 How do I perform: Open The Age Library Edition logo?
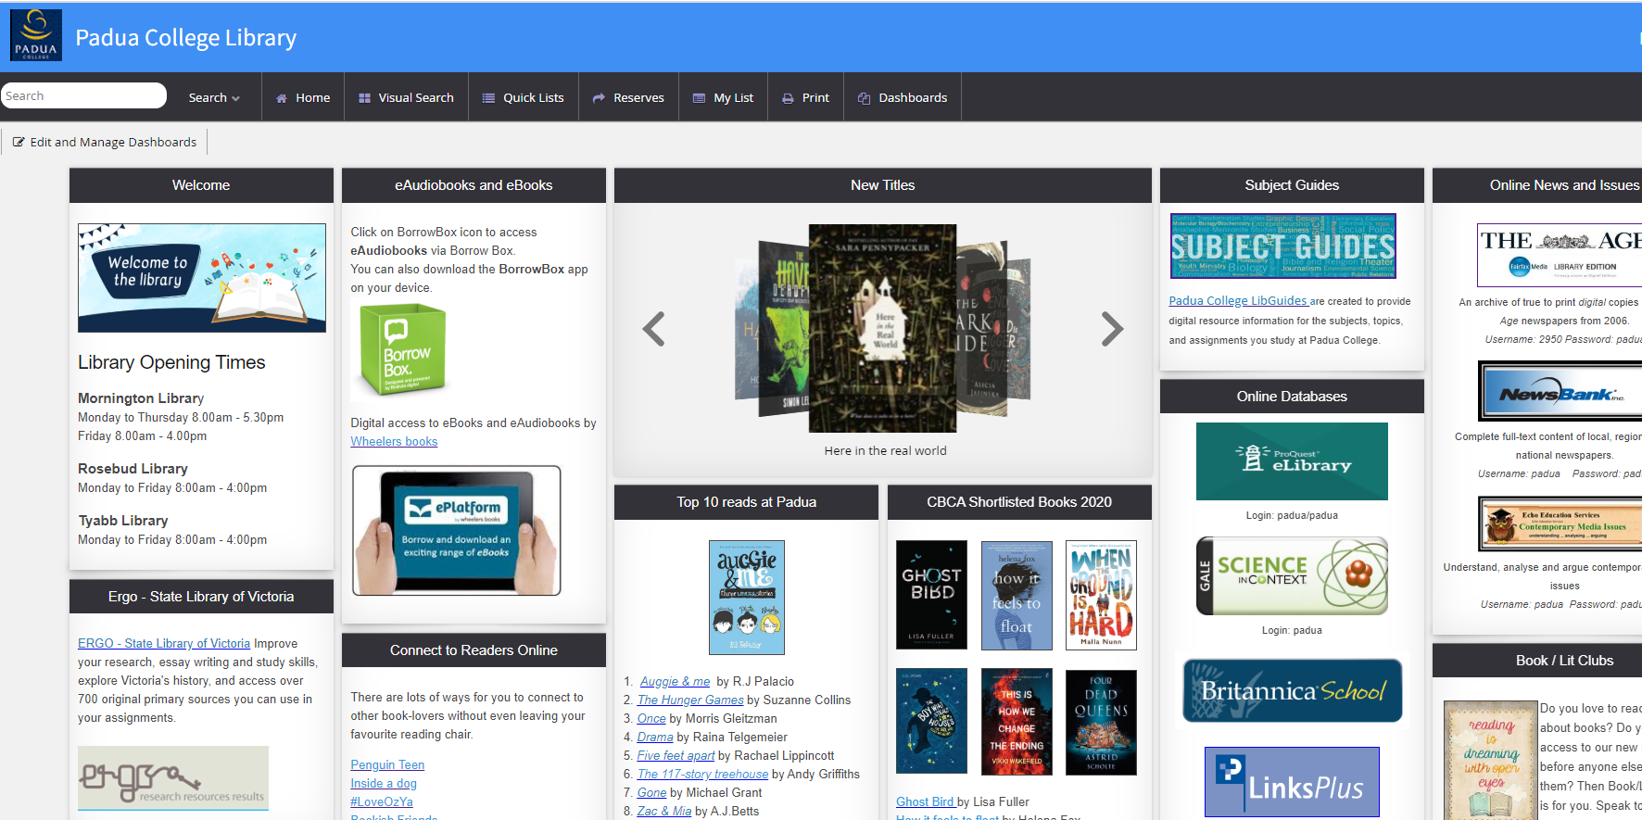tap(1561, 254)
